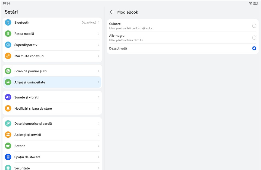Choose the Dezactivată radio option

(254, 48)
